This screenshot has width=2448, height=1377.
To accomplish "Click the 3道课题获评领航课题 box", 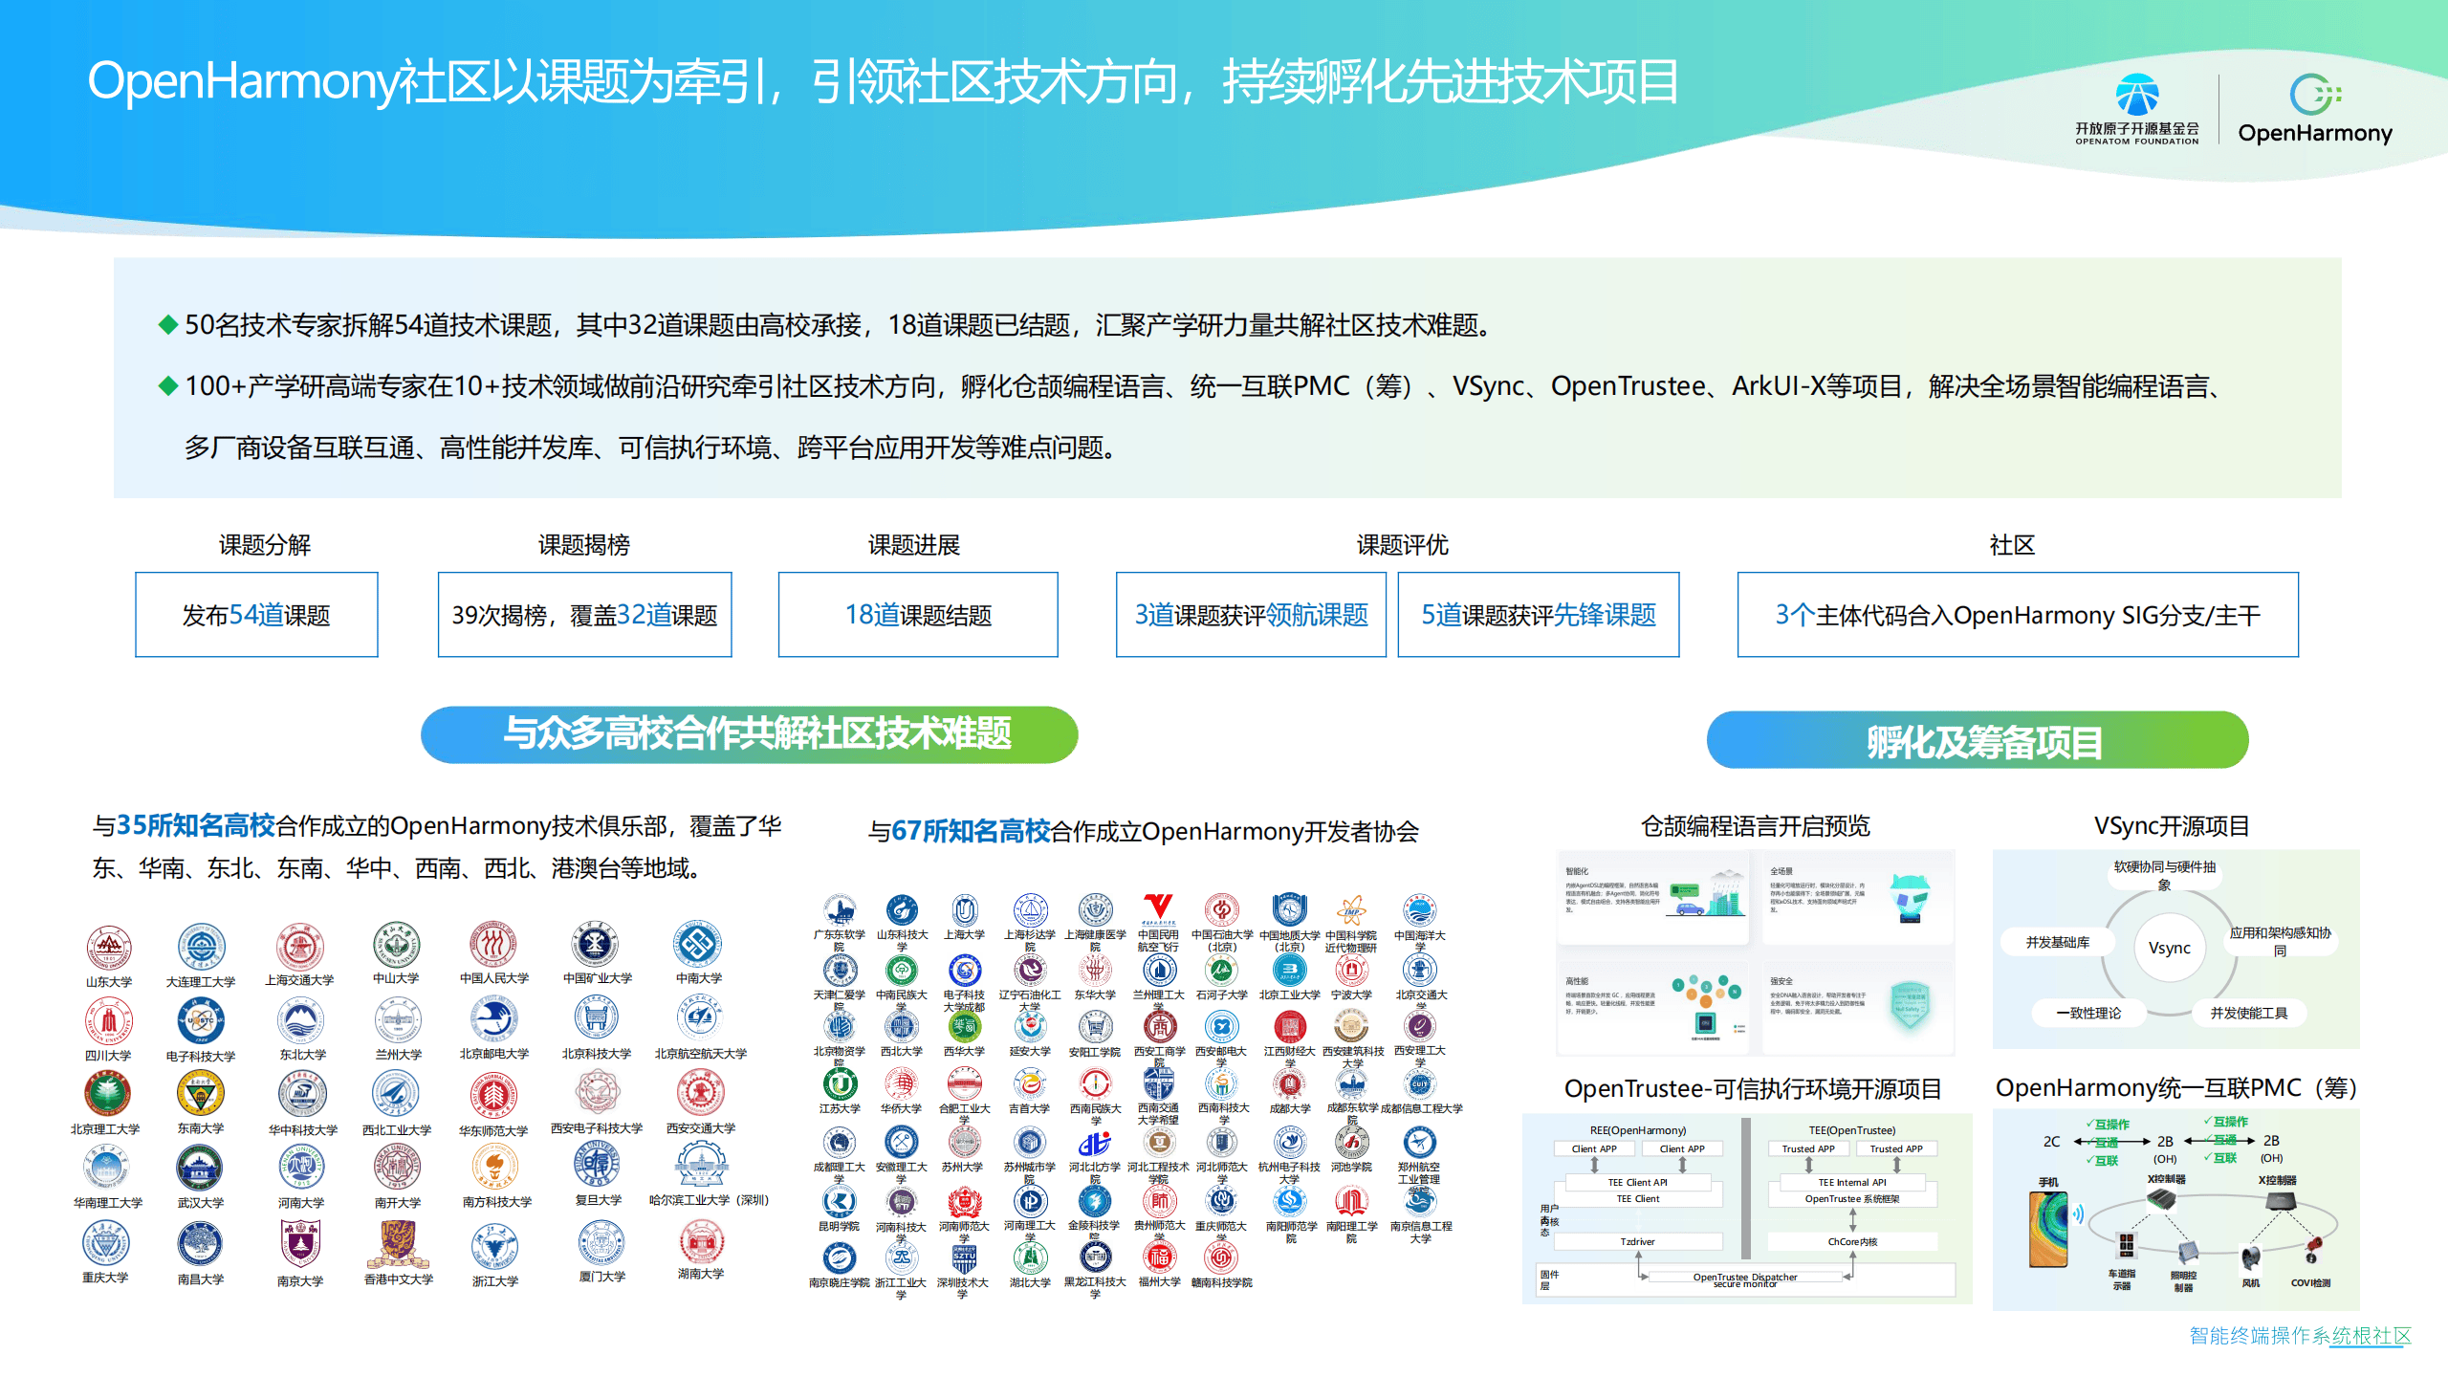I will tap(1251, 615).
